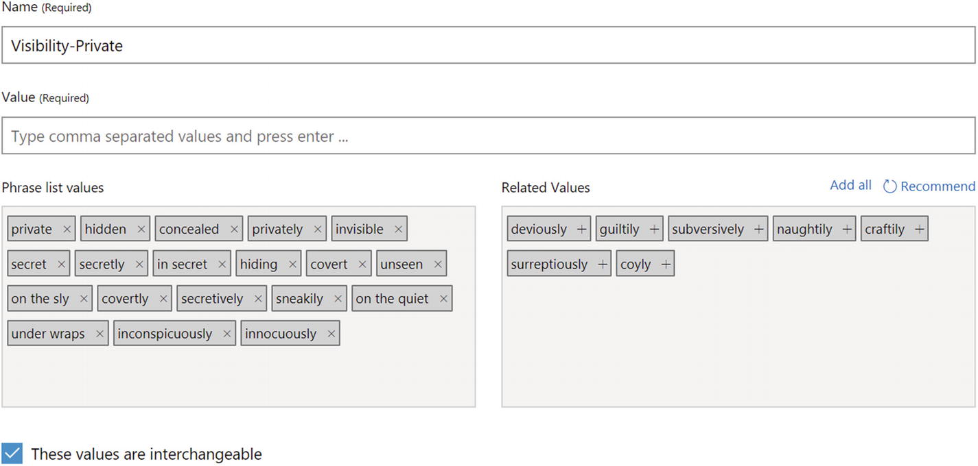Add related value 'guiltily' with plus icon

pos(654,230)
